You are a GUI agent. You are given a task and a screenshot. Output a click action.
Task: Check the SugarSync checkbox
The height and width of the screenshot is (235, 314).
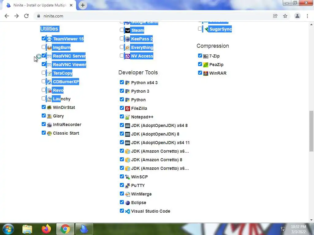click(200, 28)
